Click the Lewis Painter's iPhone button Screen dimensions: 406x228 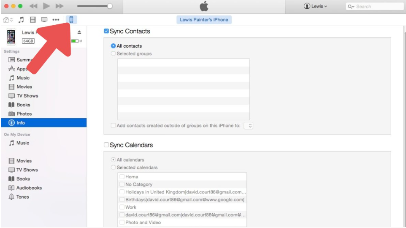(x=204, y=20)
